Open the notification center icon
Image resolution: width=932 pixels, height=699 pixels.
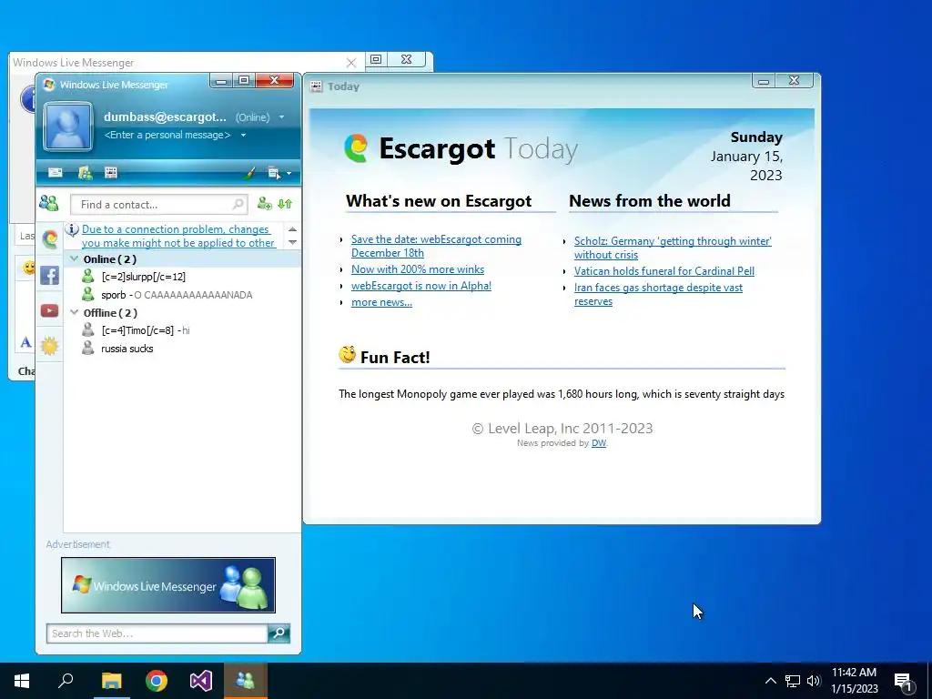(x=905, y=682)
